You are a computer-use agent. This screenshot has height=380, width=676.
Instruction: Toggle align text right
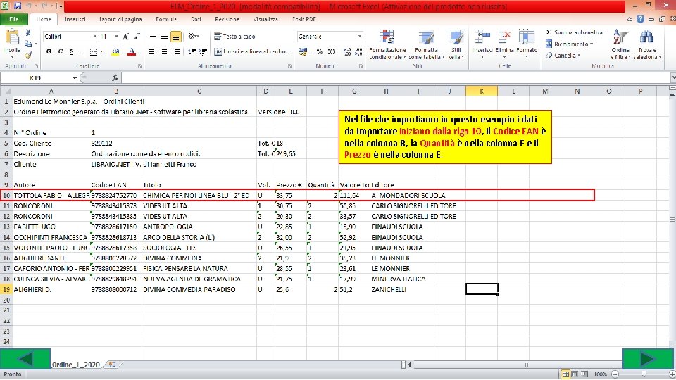176,51
